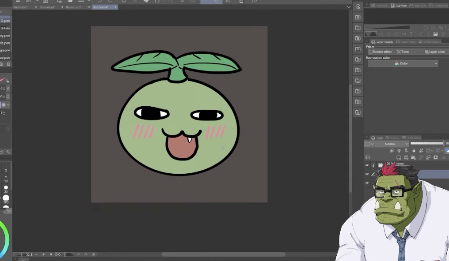Adjust the layer opacity slider
This screenshot has width=449, height=261.
coord(426,143)
